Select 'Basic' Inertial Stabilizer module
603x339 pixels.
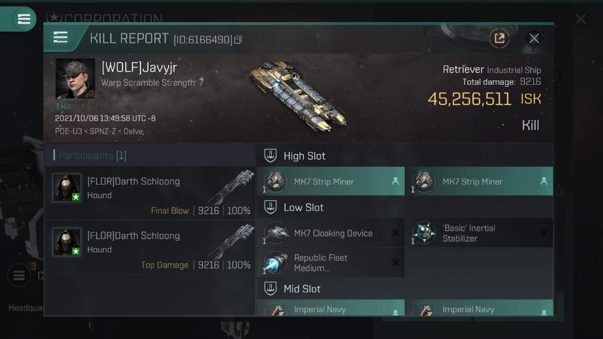(479, 233)
